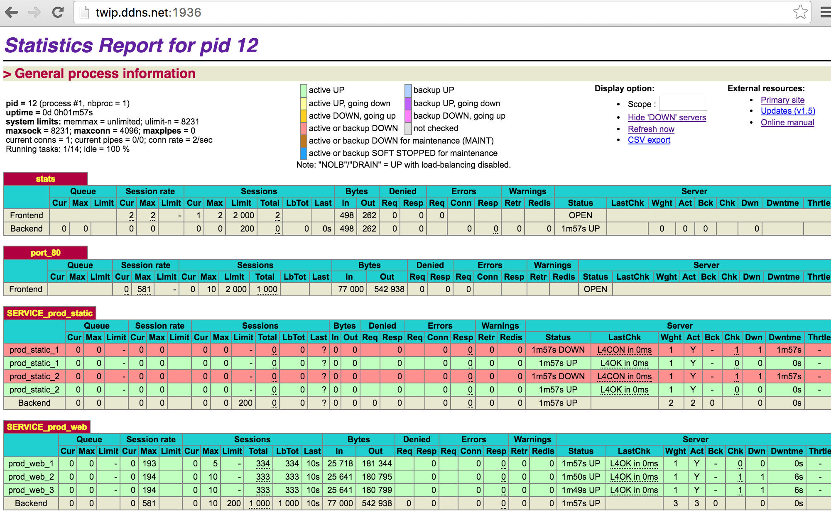Open Updates (v1.5) link
This screenshot has height=517, width=831.
(788, 111)
